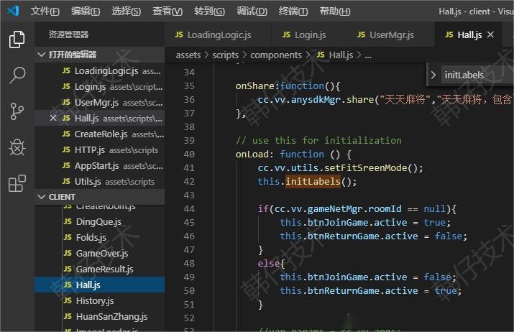Open LoadingLogic.js from open editors
The image size is (514, 332).
tap(99, 71)
